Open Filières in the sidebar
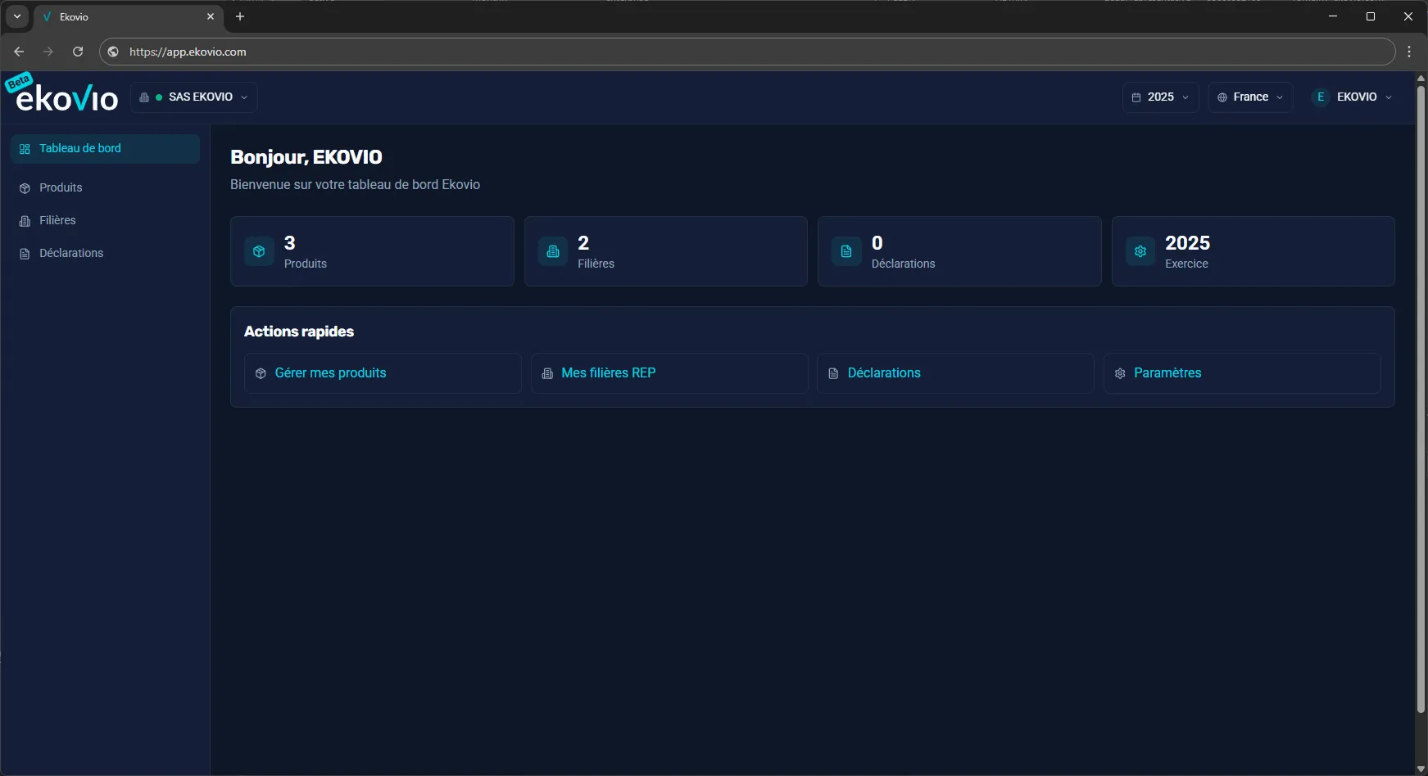The image size is (1428, 776). click(x=105, y=220)
